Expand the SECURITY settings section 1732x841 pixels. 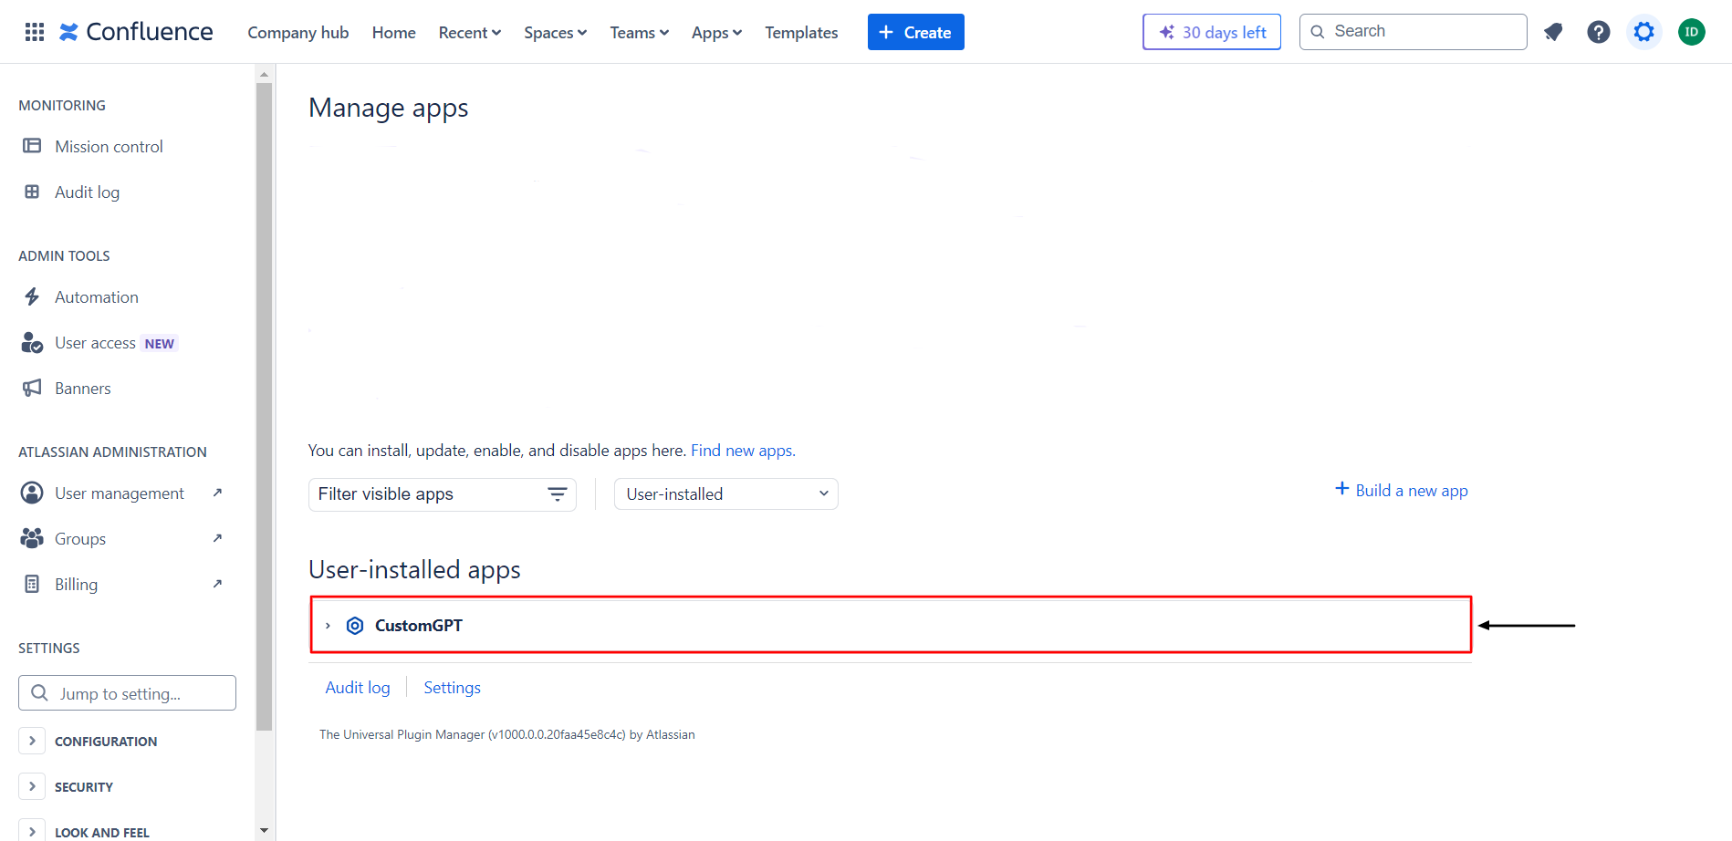pos(32,786)
